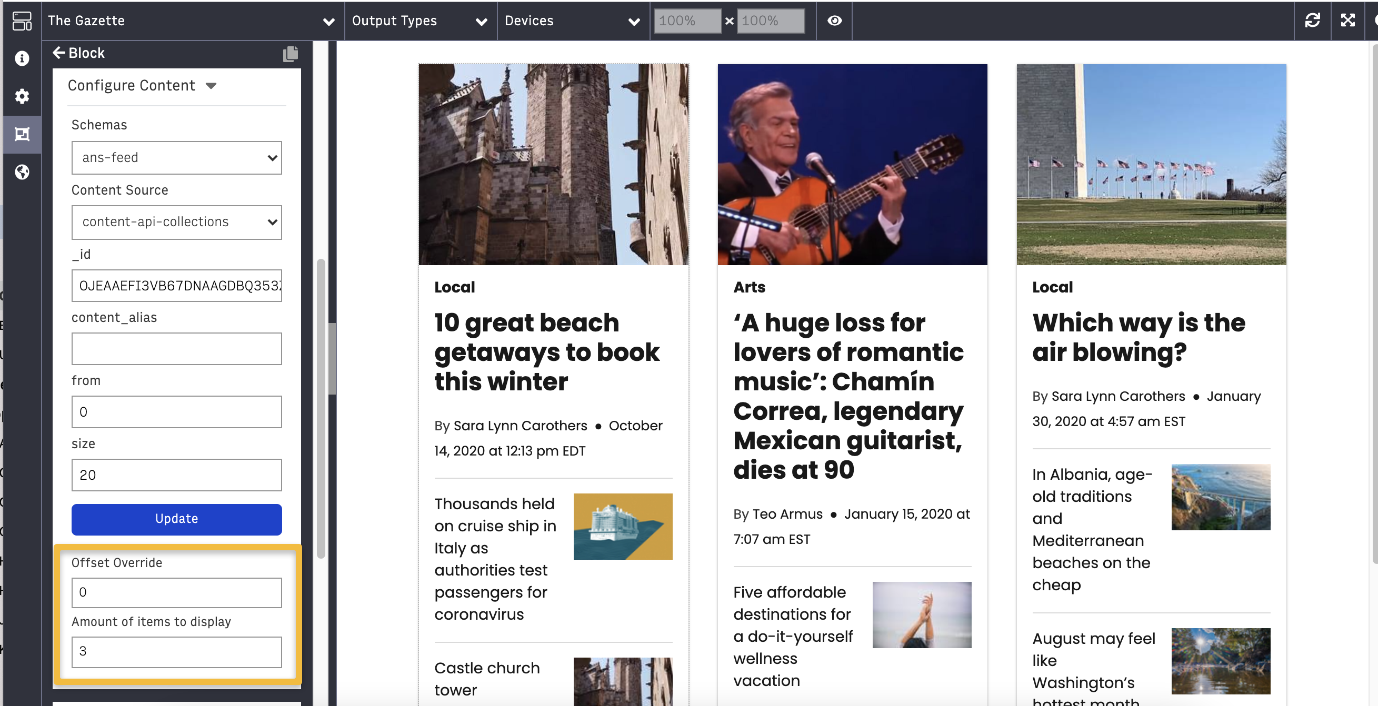Open 'Castle church tower' story
The width and height of the screenshot is (1378, 706).
coord(487,679)
